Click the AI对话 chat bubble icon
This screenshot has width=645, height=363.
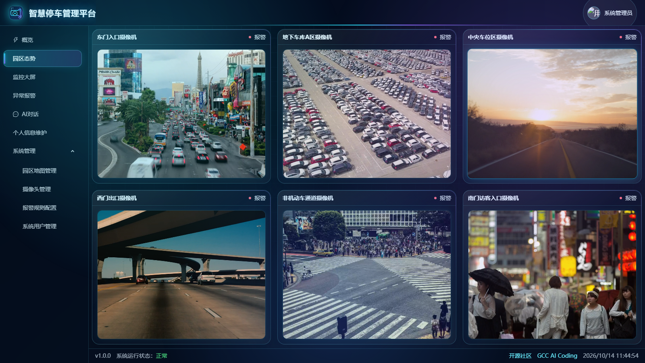pos(16,114)
